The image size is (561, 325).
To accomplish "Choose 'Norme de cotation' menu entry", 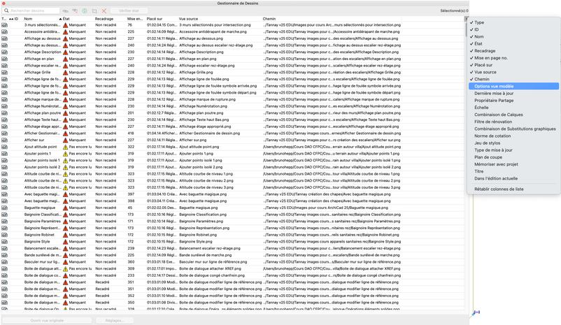I will tap(513, 136).
